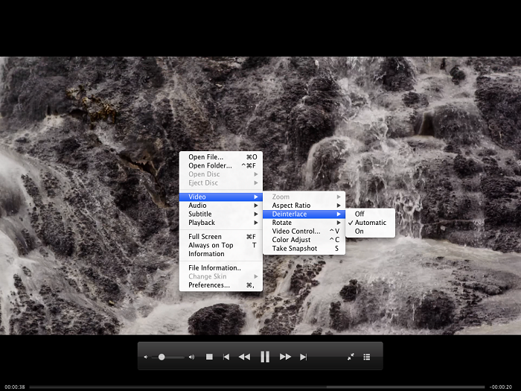Set deinterlace to Off
Viewport: 521px width, 391px height.
[359, 214]
